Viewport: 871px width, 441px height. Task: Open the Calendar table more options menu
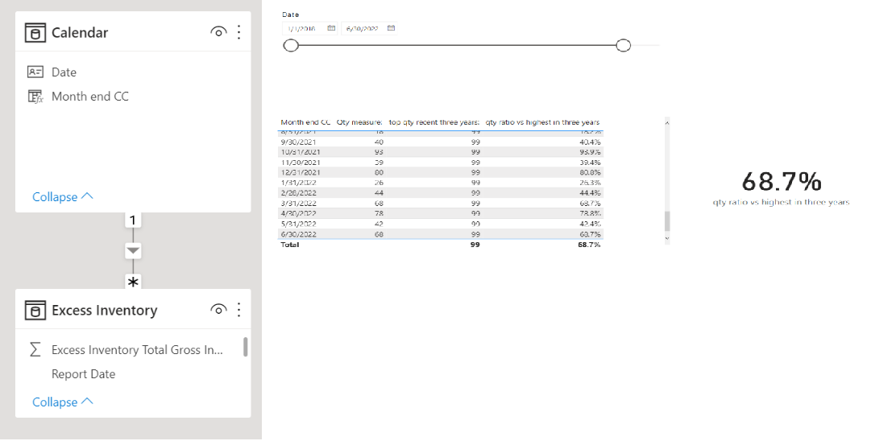tap(238, 32)
